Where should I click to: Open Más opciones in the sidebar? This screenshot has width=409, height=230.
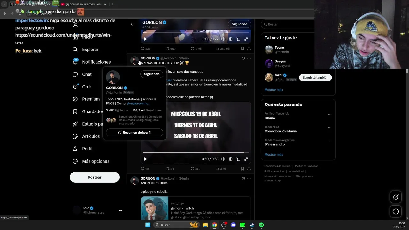[91, 161]
